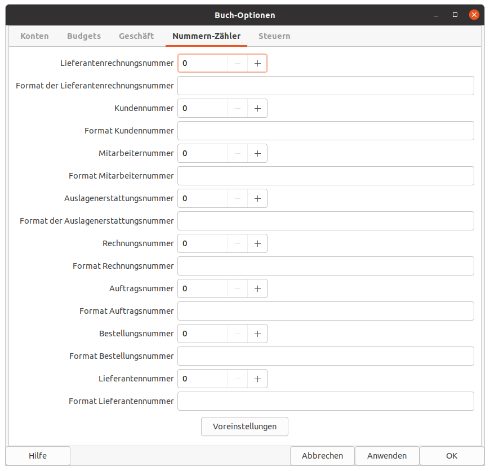Increase Lieferantenrechnungsnummer with plus button

[x=257, y=64]
